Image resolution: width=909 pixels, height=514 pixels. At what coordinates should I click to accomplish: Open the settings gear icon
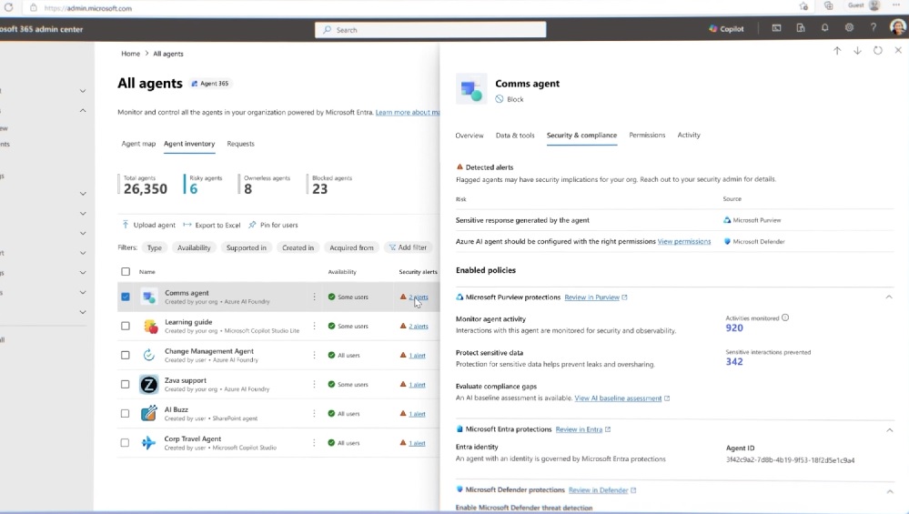pos(849,28)
